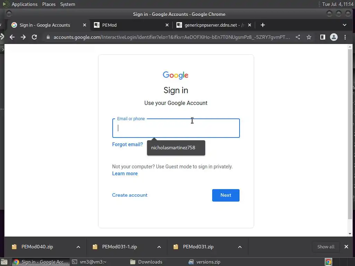Click the Chrome taskbar window button

click(41, 262)
